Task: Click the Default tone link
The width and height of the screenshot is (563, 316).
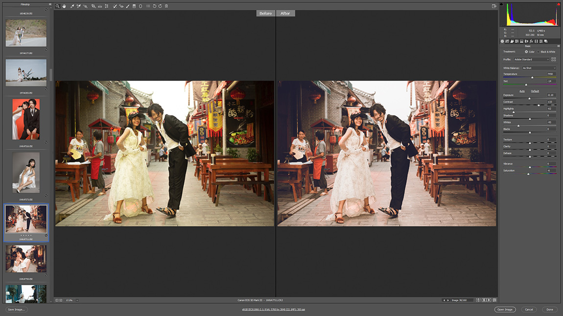Action: 535,91
